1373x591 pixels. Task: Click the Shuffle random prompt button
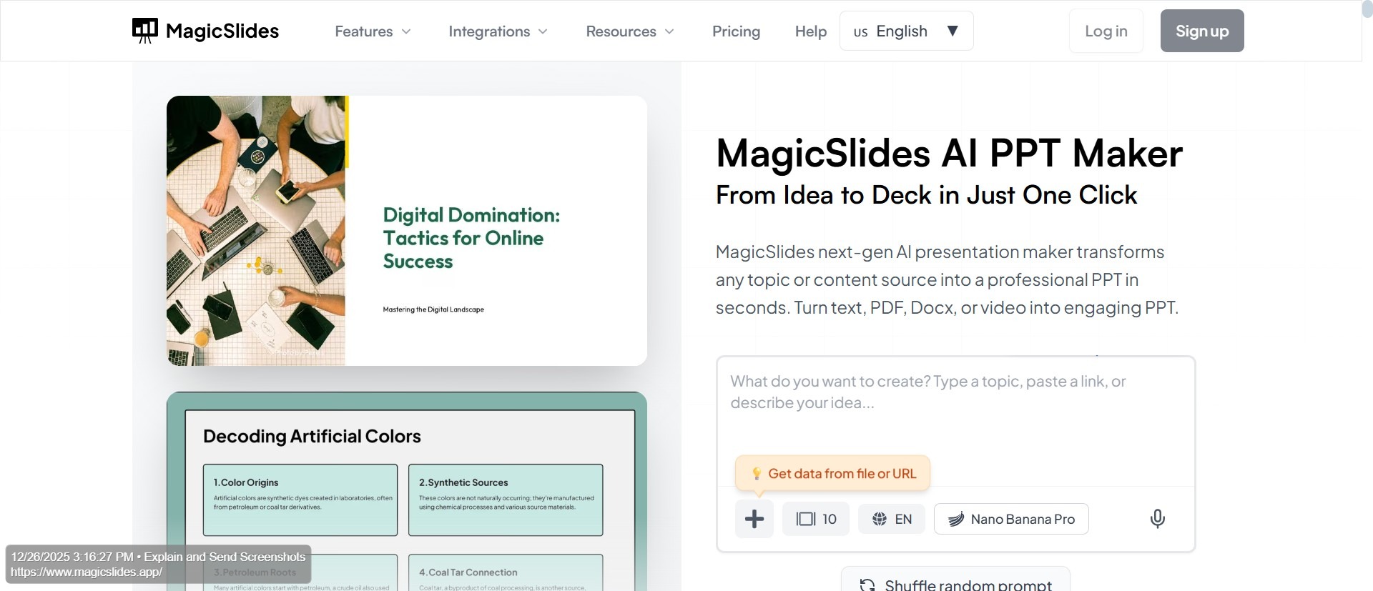tap(955, 580)
